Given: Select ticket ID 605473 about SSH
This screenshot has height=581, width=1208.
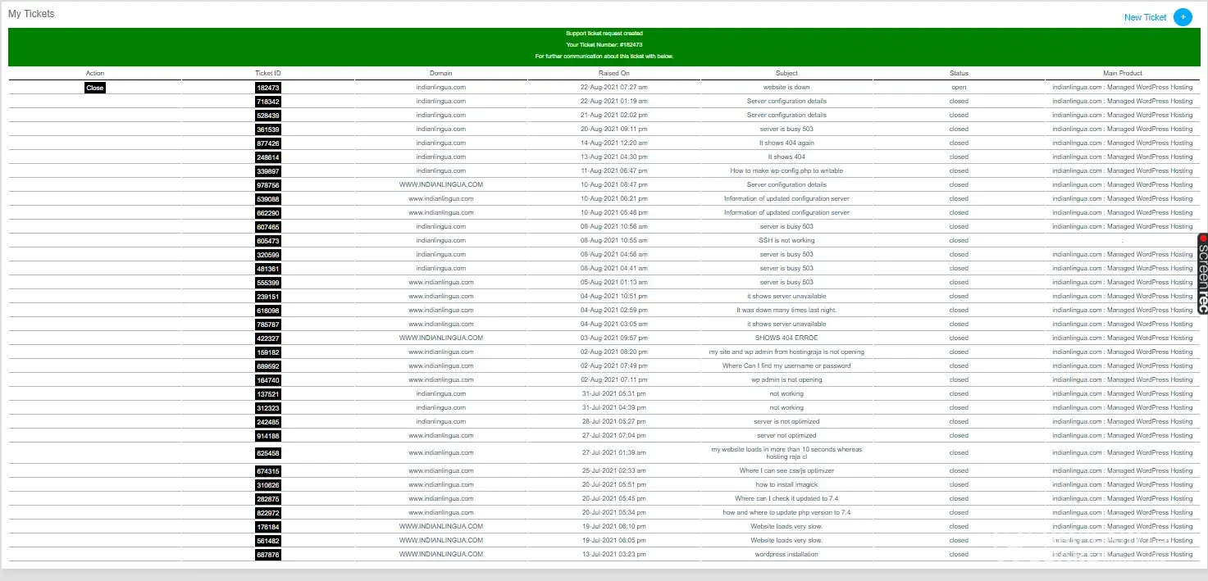Looking at the screenshot, I should point(268,241).
